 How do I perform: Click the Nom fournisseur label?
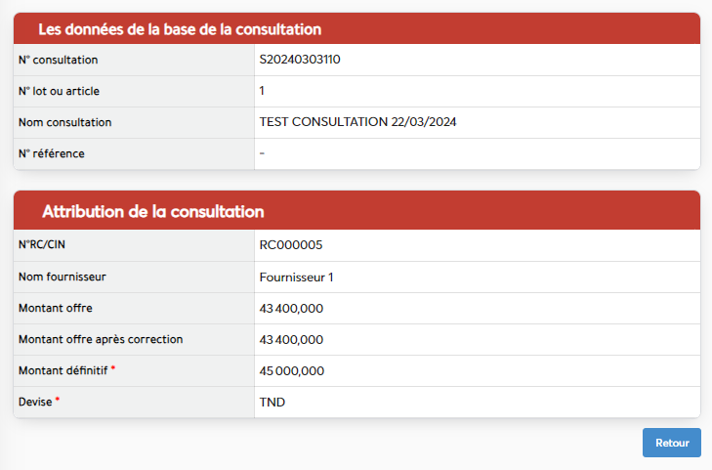[x=63, y=277]
